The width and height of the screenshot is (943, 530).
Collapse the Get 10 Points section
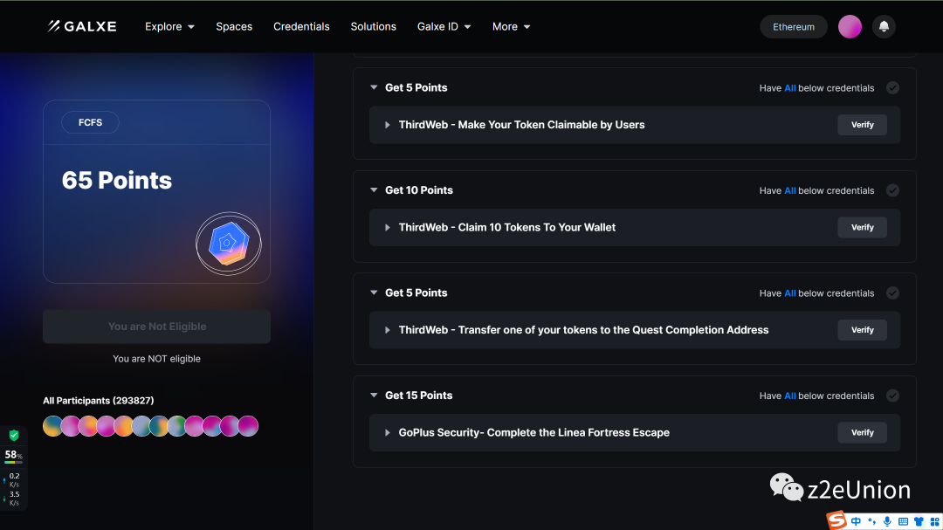click(374, 190)
